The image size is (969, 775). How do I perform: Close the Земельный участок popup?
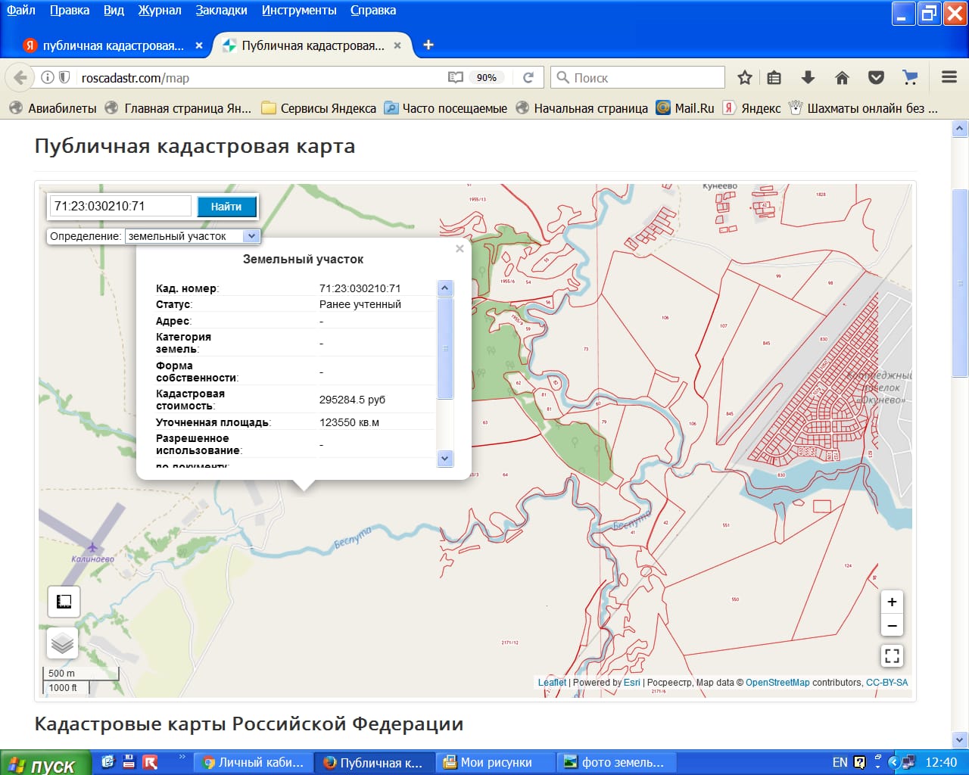tap(460, 249)
